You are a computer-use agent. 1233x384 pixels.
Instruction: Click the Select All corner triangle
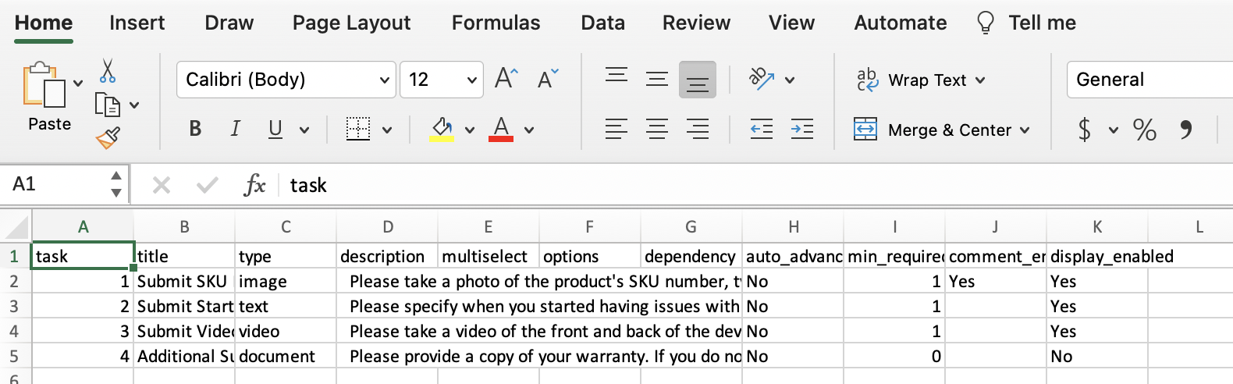(17, 227)
